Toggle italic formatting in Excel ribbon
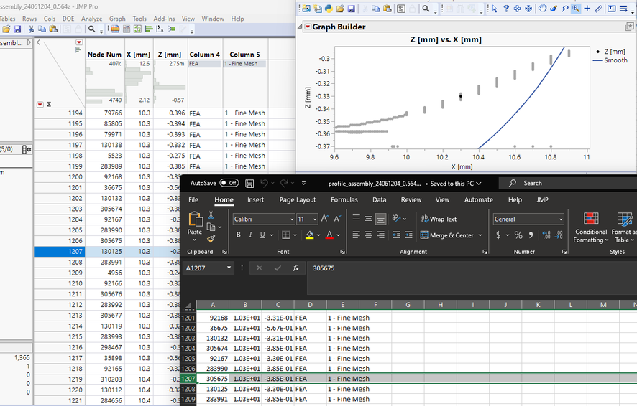 [x=249, y=235]
